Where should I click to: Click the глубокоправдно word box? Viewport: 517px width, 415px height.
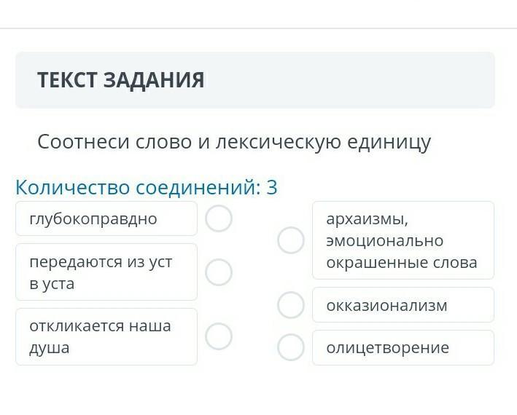[106, 218]
